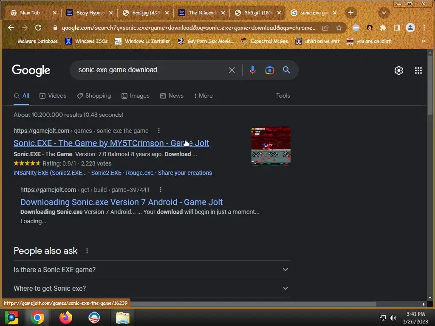
Task: Open the Sonic2.EXE sitelink
Action: pyautogui.click(x=106, y=173)
